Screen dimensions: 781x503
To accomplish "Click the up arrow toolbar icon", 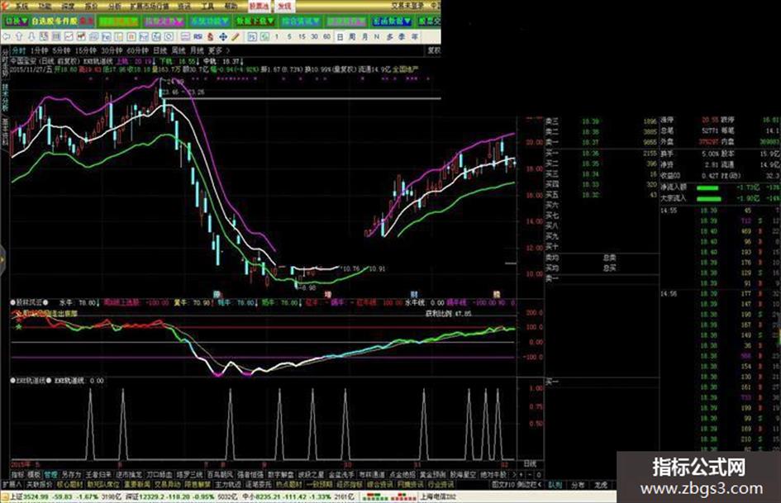I will pos(19,37).
